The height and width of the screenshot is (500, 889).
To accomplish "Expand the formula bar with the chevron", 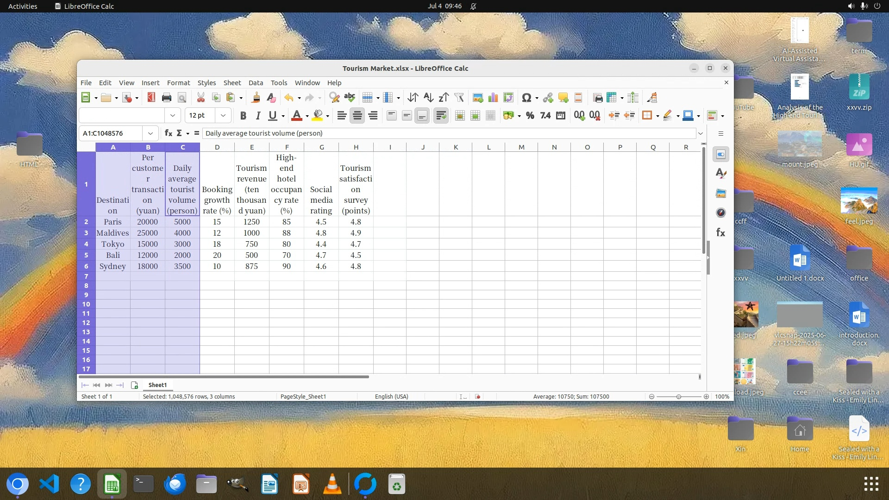I will click(x=701, y=133).
